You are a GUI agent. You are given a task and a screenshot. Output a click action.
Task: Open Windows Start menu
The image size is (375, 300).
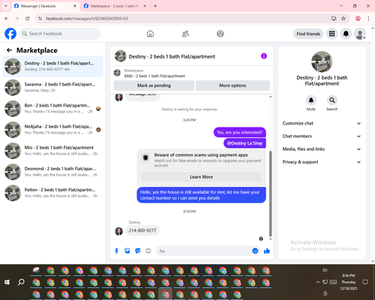(x=7, y=282)
